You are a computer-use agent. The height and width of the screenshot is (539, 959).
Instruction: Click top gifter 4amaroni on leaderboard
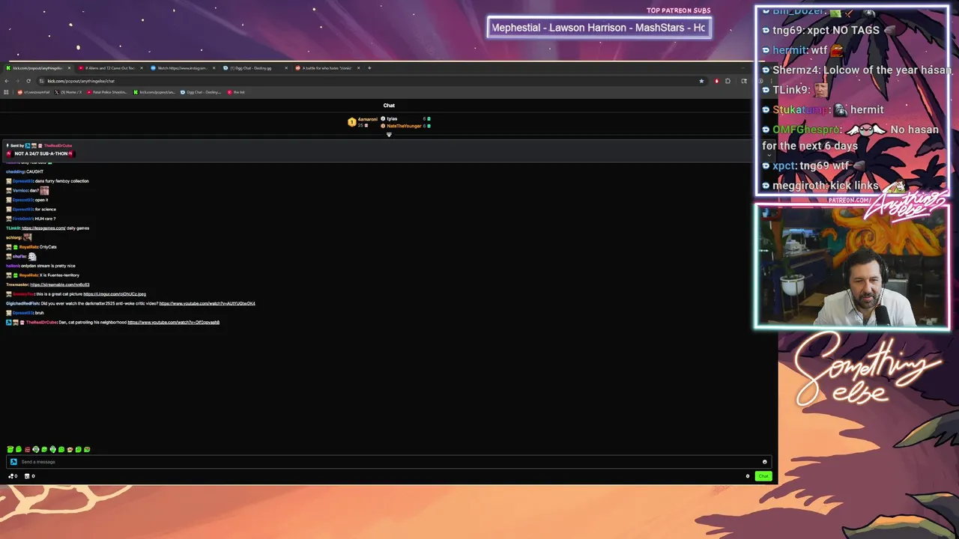coord(362,121)
